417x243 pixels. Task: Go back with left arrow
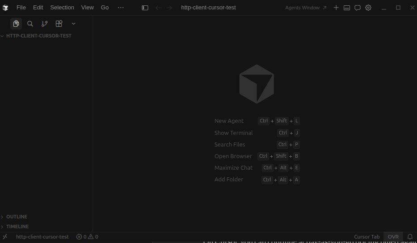click(158, 8)
